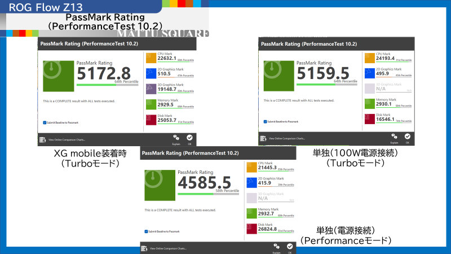
Task: Click 2D Graphics Mark icon beside 415.9
Action: point(251,182)
